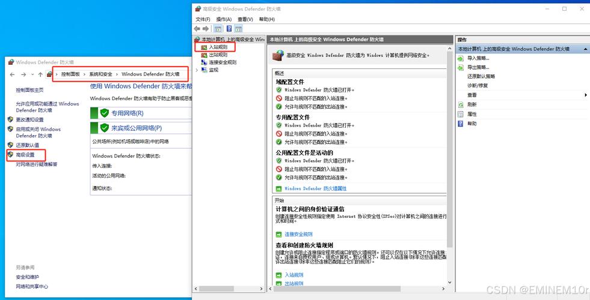Open the chevron dropdown after 控制面板 breadcrumb
This screenshot has width=590, height=300.
pos(85,74)
